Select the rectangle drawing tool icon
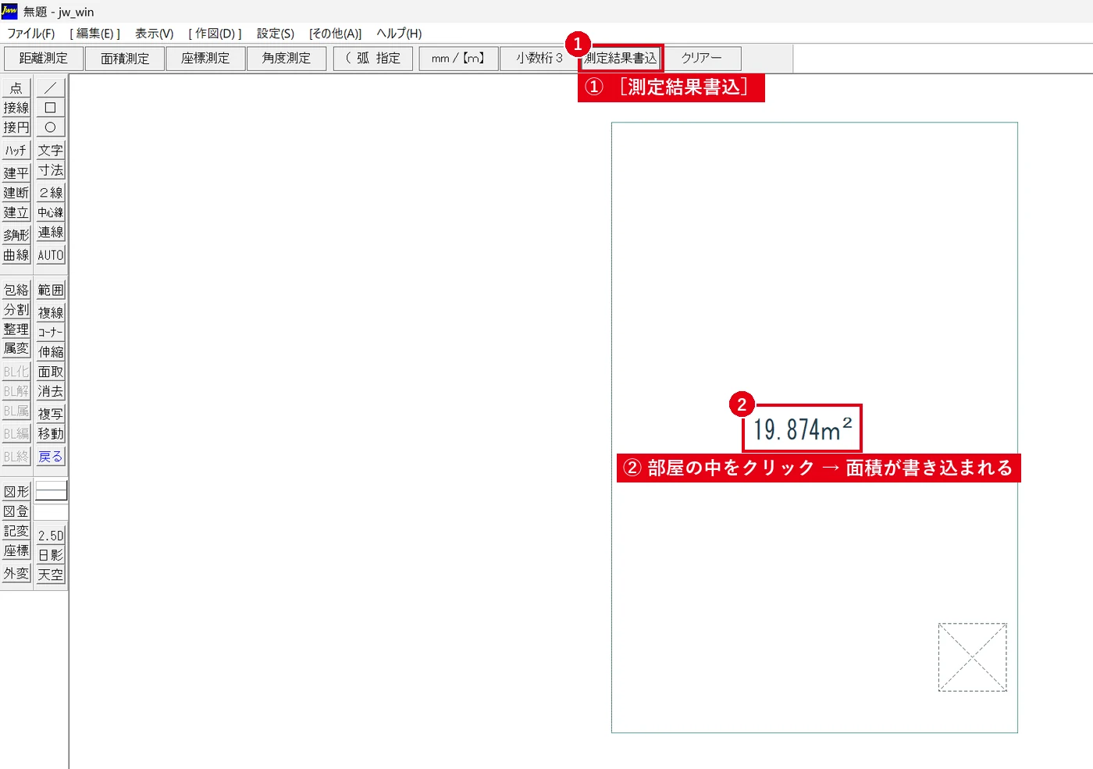The height and width of the screenshot is (769, 1093). coord(51,108)
